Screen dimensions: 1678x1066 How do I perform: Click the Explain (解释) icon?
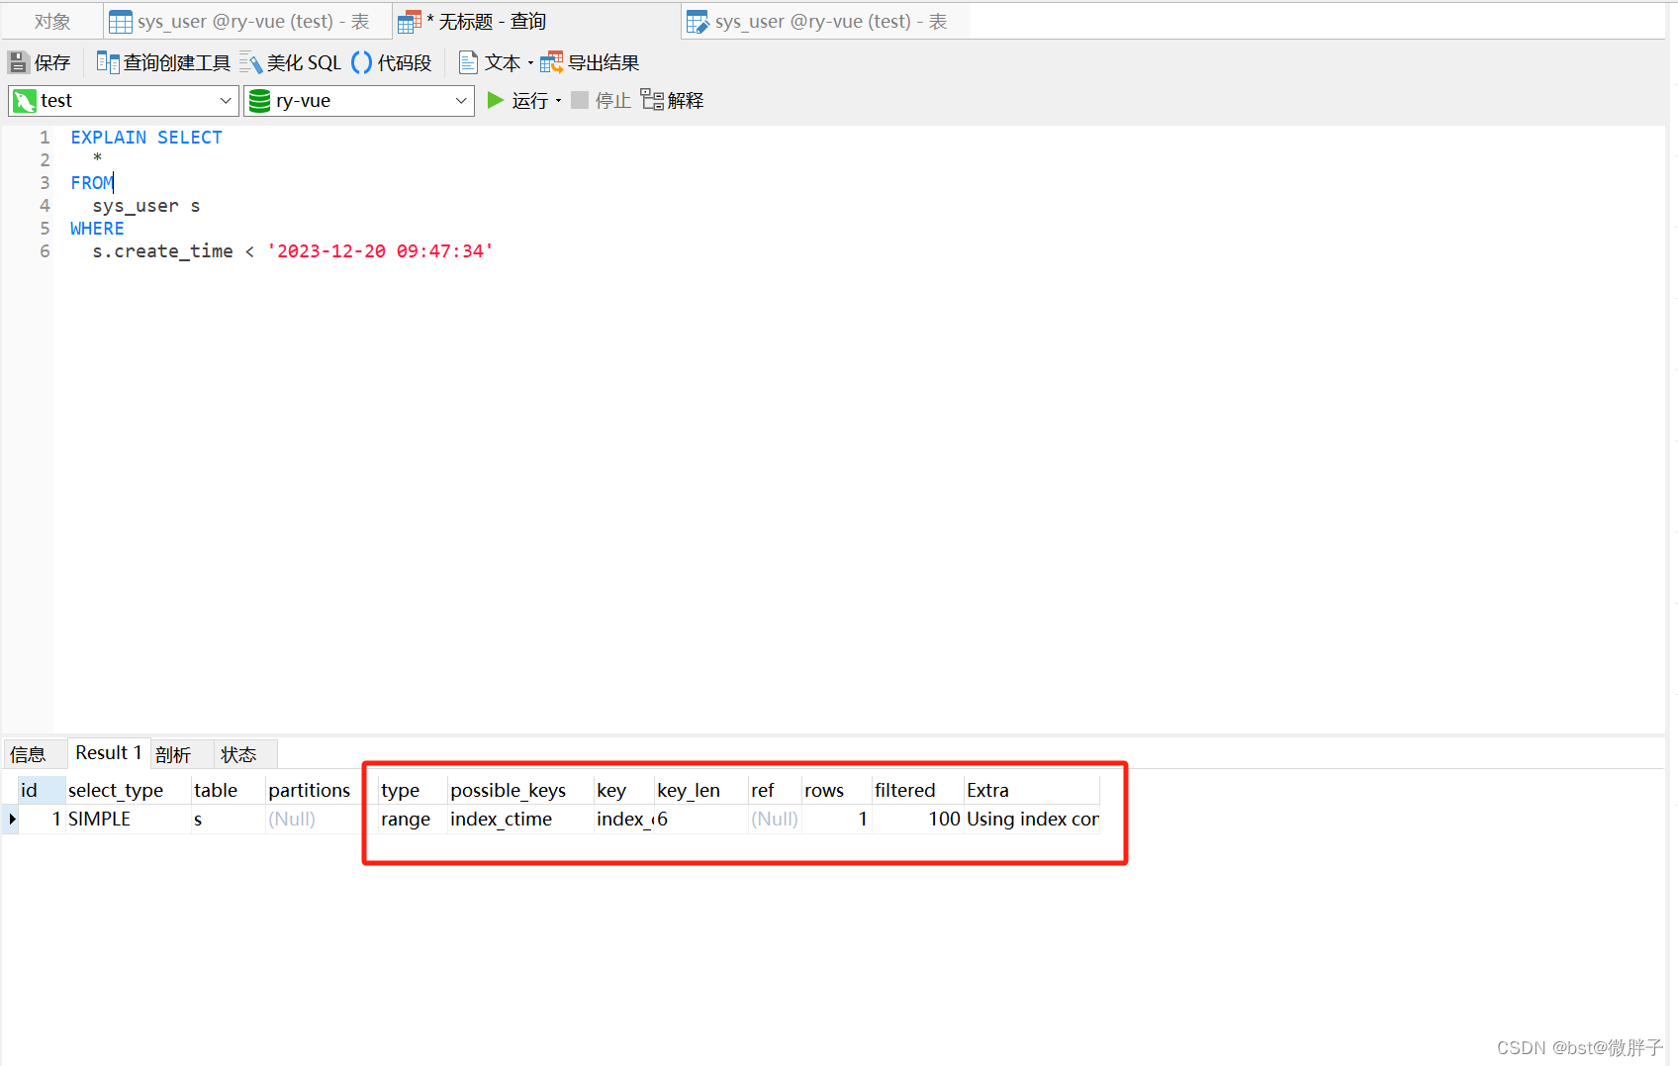point(652,100)
